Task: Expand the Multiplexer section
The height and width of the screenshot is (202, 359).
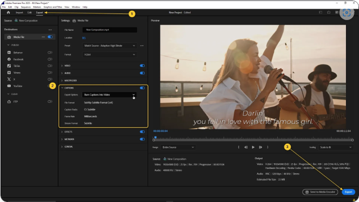Action: [62, 81]
